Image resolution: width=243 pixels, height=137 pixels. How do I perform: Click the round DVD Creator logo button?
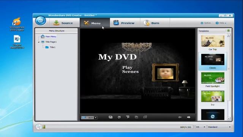[41, 21]
